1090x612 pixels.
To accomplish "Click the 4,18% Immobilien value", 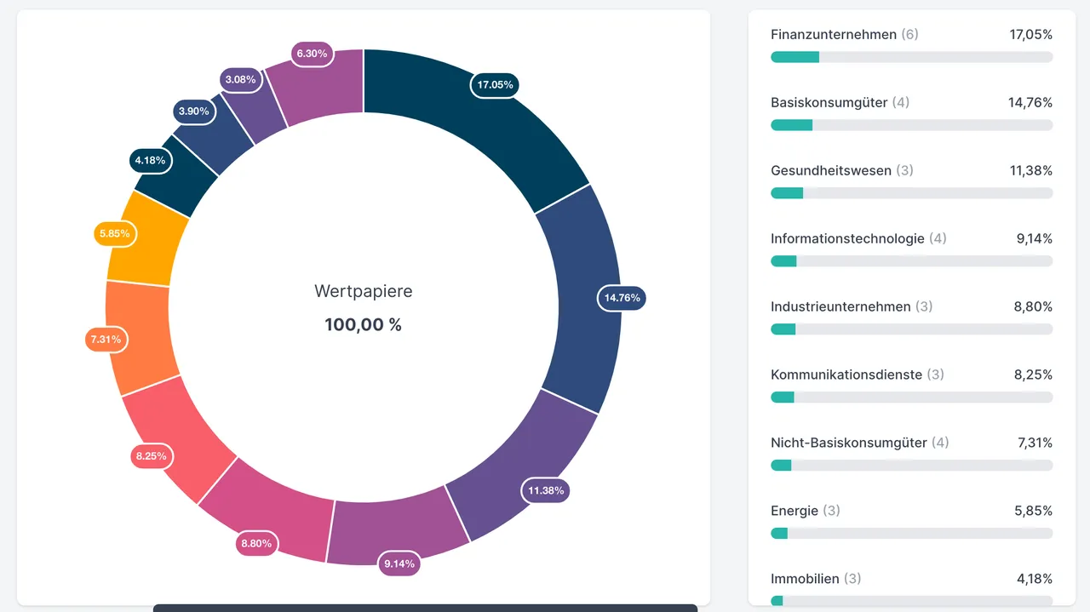I will coord(1034,579).
